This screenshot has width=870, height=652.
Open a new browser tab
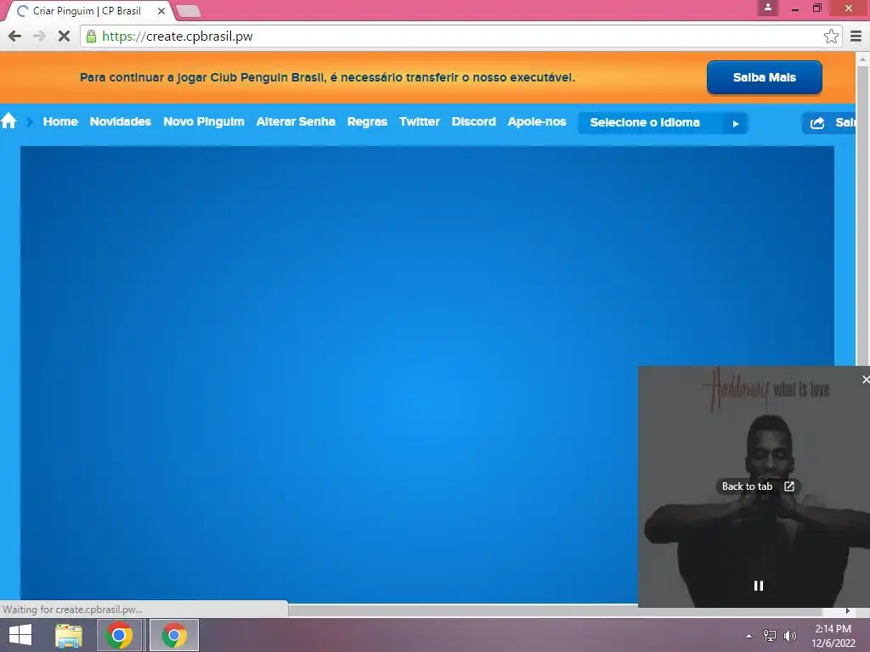[188, 10]
